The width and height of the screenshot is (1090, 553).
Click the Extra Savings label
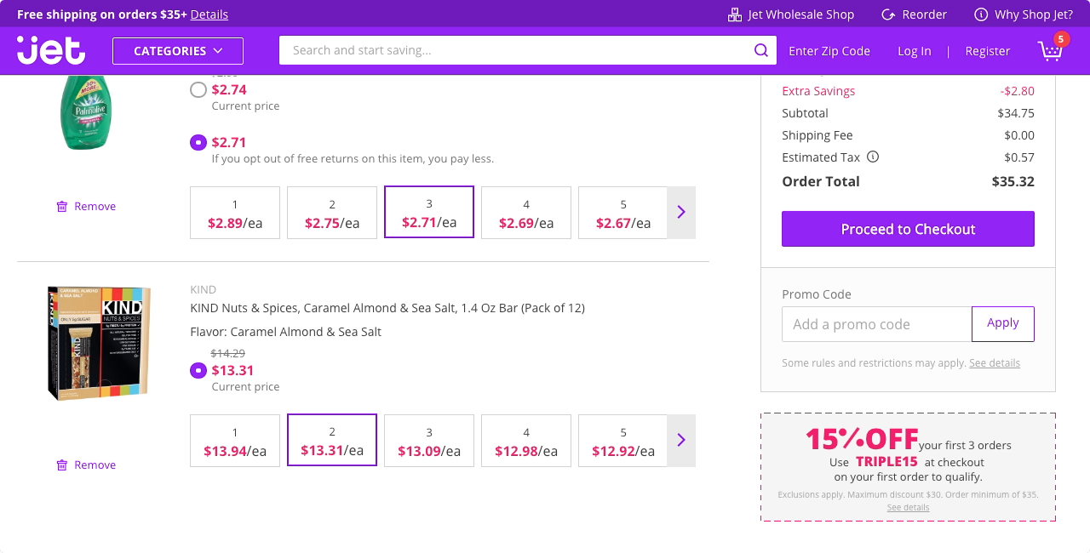point(818,91)
